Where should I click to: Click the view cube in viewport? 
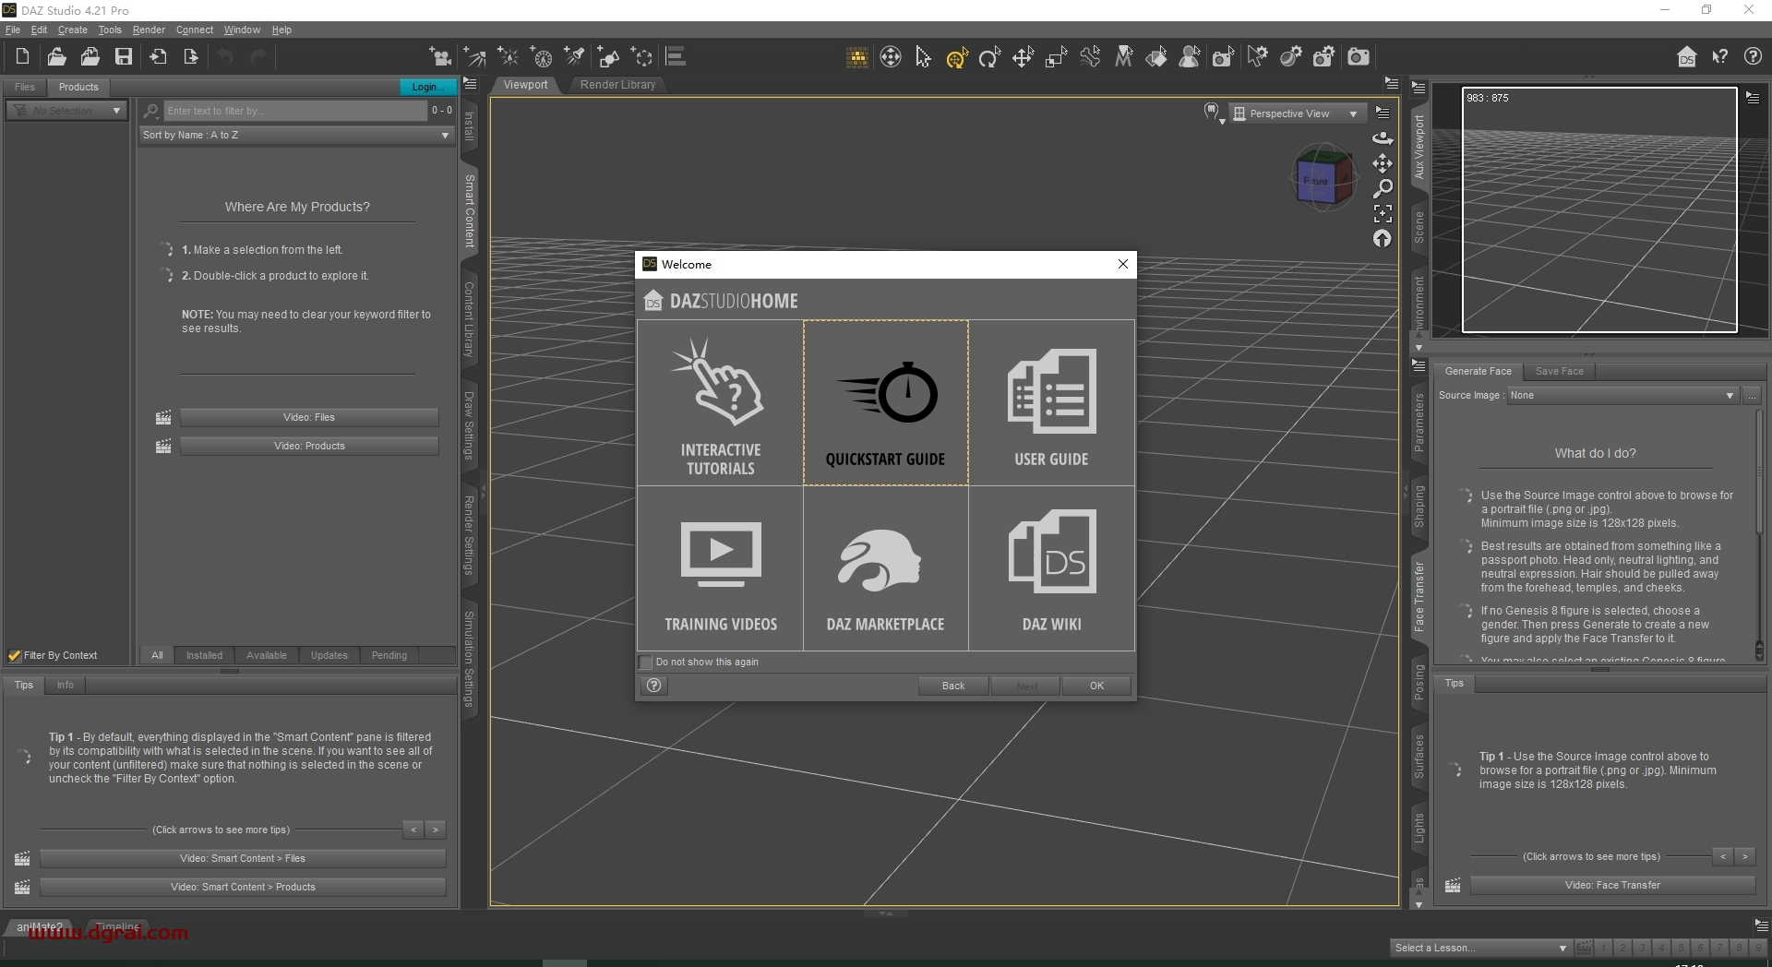pyautogui.click(x=1323, y=177)
